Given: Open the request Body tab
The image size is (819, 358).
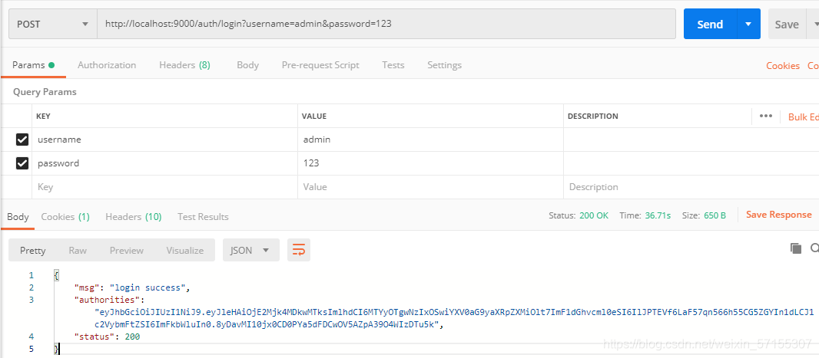Looking at the screenshot, I should (x=247, y=65).
